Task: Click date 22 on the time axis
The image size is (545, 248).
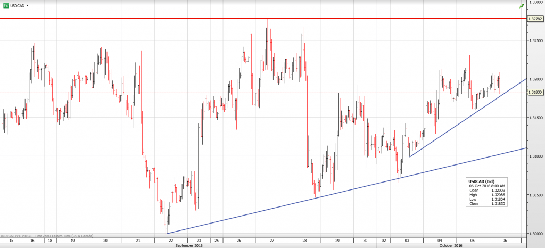Action: click(170, 241)
